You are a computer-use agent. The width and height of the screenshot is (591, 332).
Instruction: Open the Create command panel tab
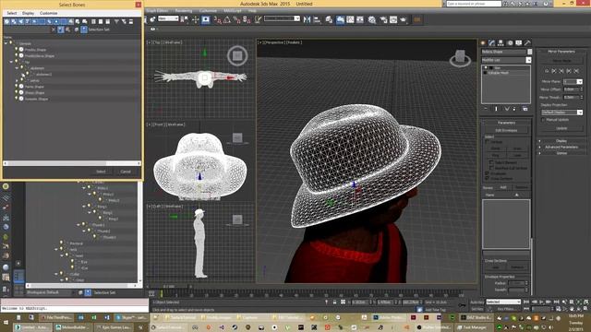[x=483, y=43]
